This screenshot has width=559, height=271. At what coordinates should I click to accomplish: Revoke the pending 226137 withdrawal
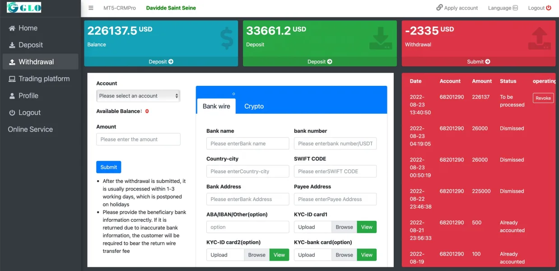pyautogui.click(x=543, y=98)
